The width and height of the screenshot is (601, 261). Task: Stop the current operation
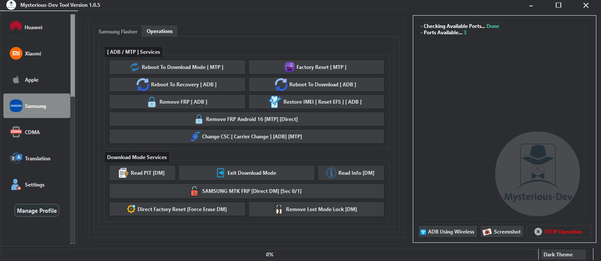(559, 231)
